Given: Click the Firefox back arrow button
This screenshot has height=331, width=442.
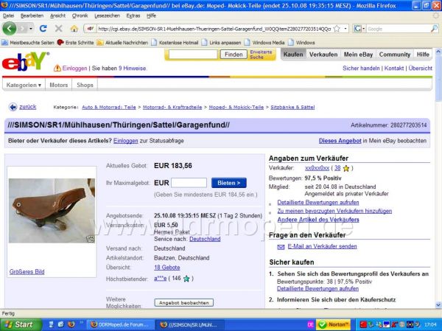Looking at the screenshot, I should (10, 29).
